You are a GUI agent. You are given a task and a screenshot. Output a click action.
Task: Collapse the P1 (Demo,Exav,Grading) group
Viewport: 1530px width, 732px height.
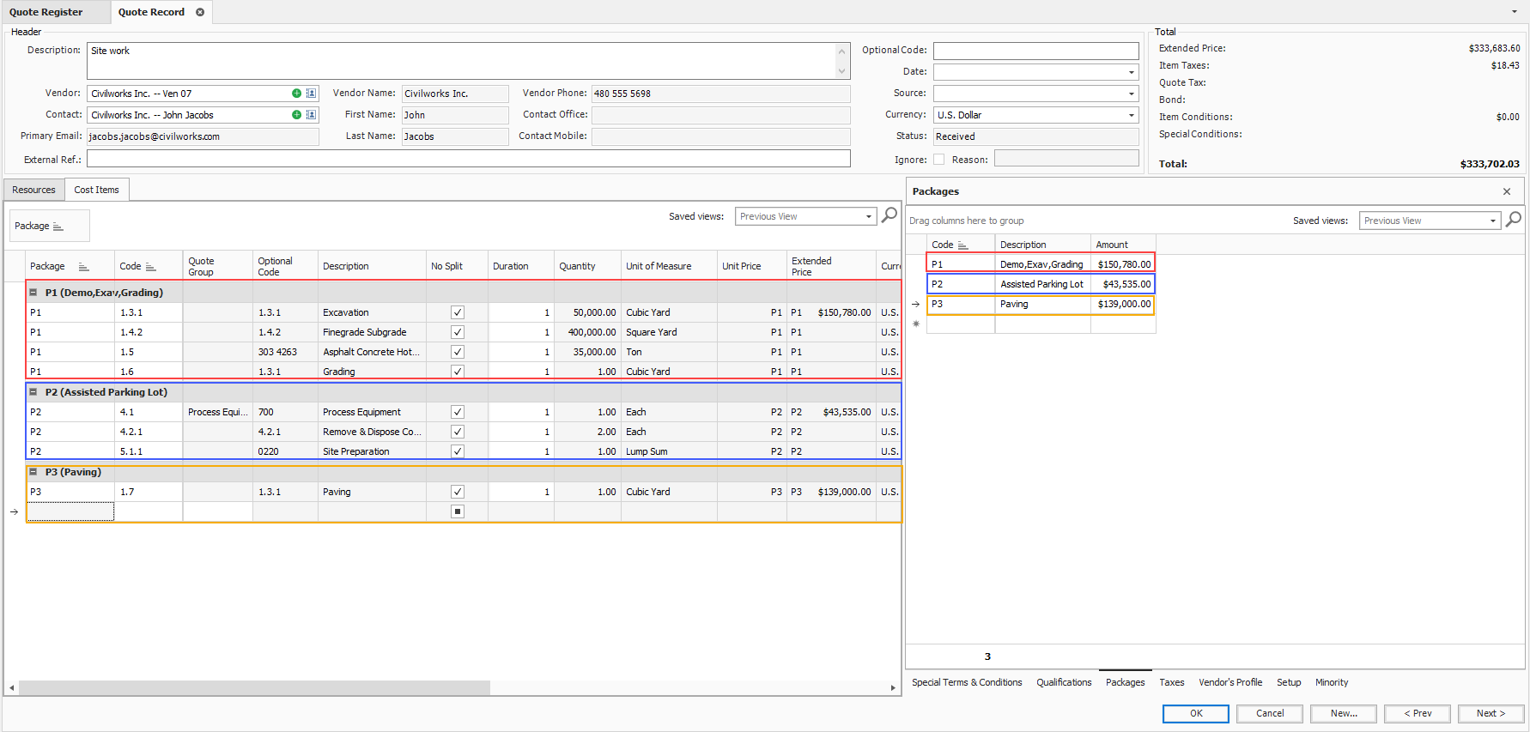(33, 293)
